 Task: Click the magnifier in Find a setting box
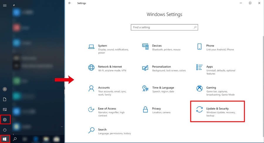click(195, 27)
